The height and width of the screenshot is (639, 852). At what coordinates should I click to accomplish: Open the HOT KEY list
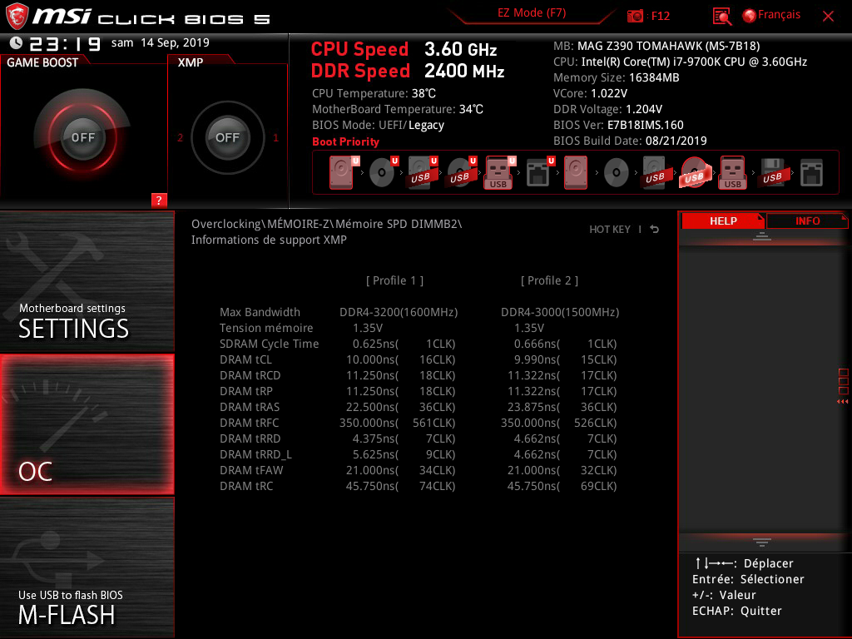610,230
